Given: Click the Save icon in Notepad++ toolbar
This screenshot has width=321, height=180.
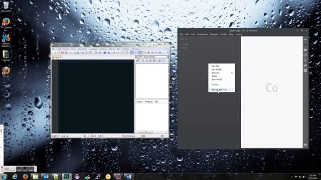Looking at the screenshot, I should click(62, 52).
